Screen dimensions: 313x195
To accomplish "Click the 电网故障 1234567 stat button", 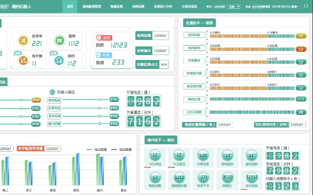I will [x=152, y=35].
